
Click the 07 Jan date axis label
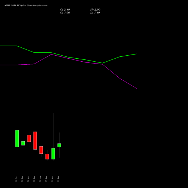[46, 179]
